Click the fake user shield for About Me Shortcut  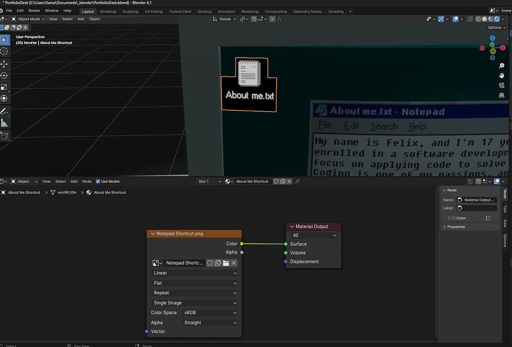click(x=276, y=181)
